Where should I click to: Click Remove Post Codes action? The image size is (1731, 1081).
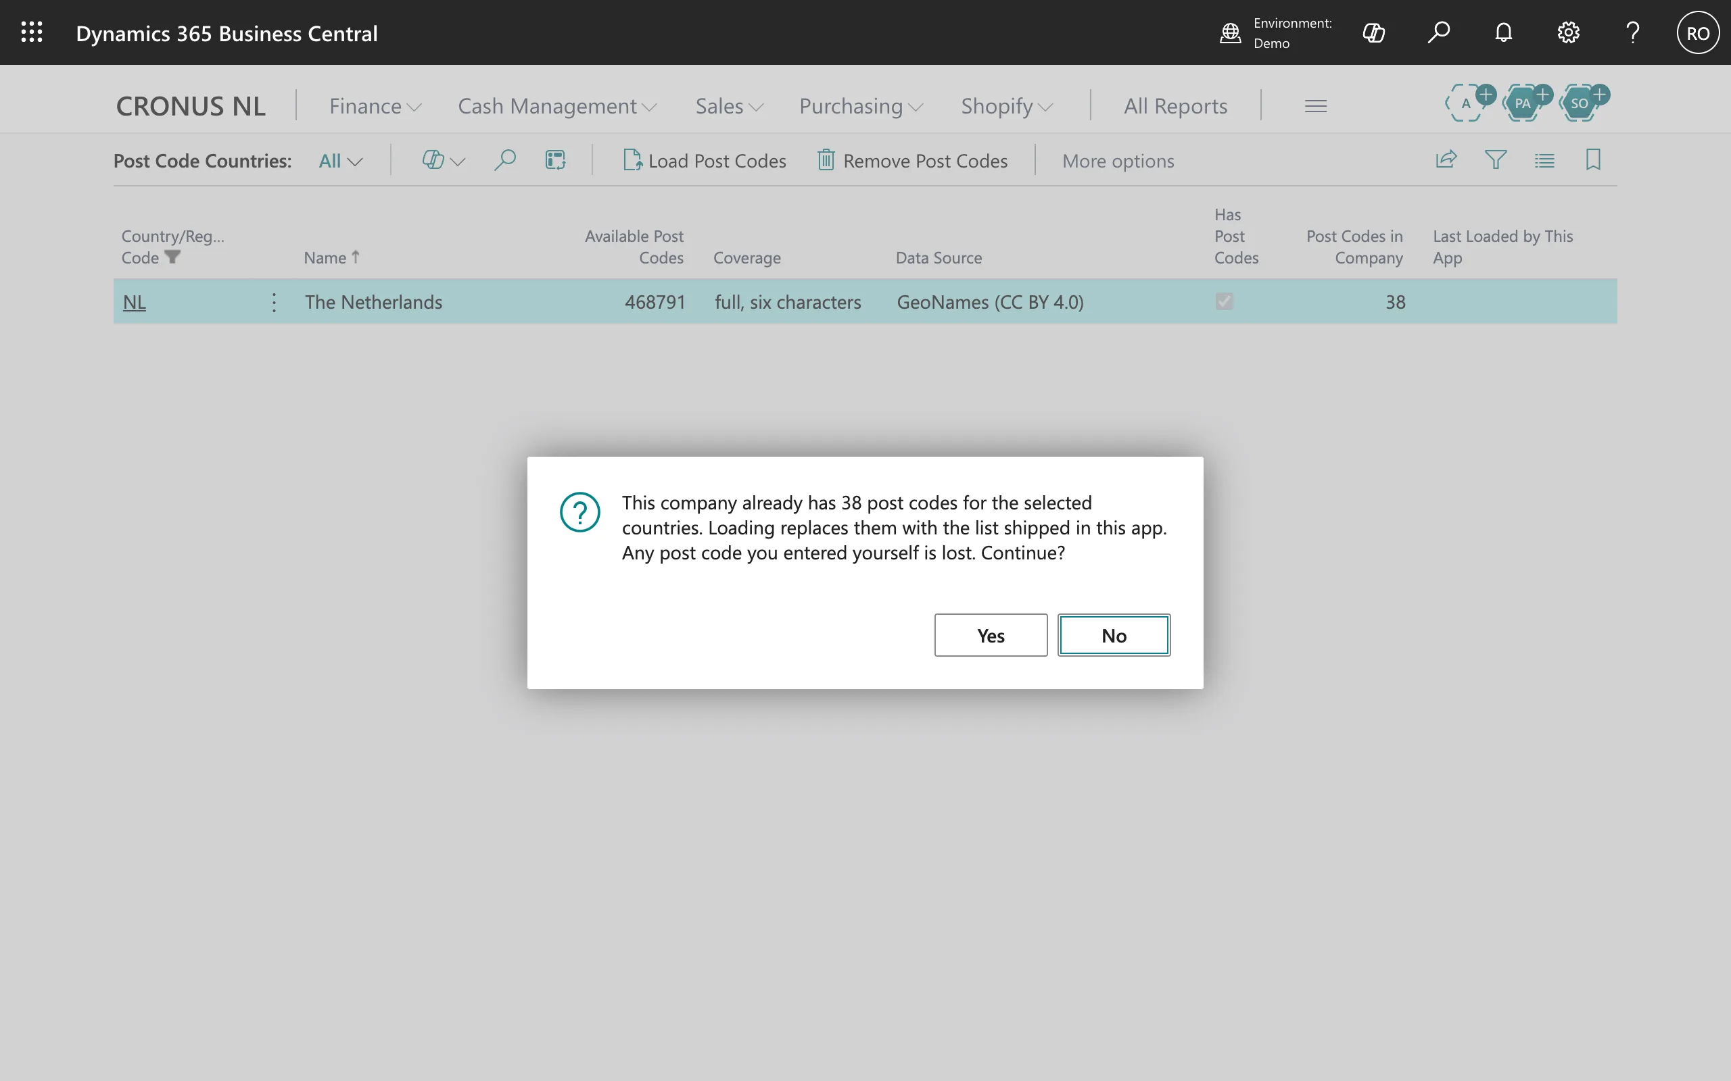913,160
